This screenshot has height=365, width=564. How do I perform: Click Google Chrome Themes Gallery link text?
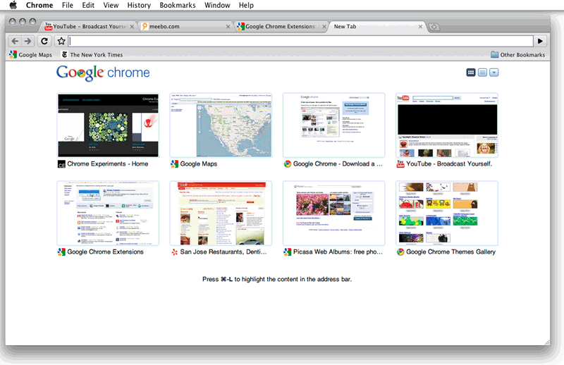tap(450, 252)
